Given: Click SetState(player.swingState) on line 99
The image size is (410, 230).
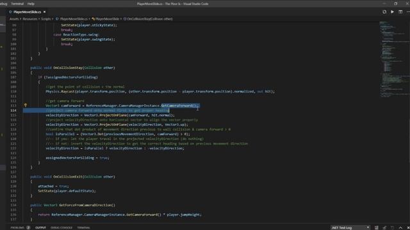Looking at the screenshot, I should [x=88, y=40].
